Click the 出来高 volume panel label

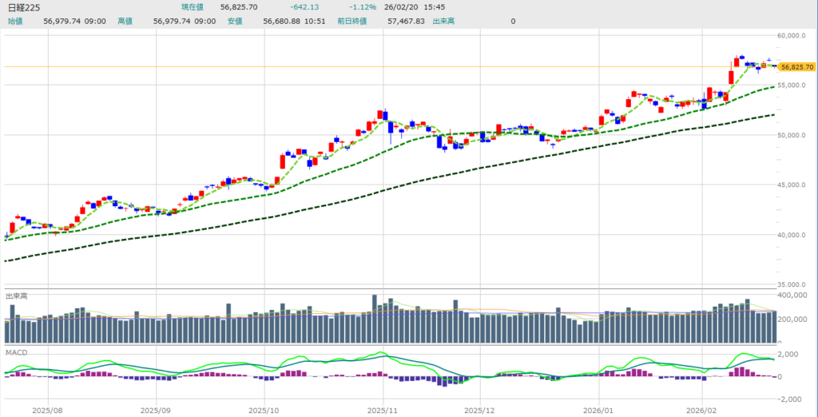[17, 296]
